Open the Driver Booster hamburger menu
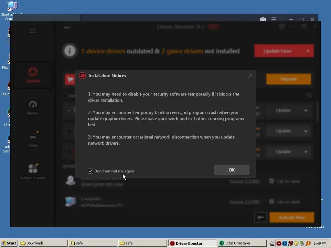 pos(33,31)
